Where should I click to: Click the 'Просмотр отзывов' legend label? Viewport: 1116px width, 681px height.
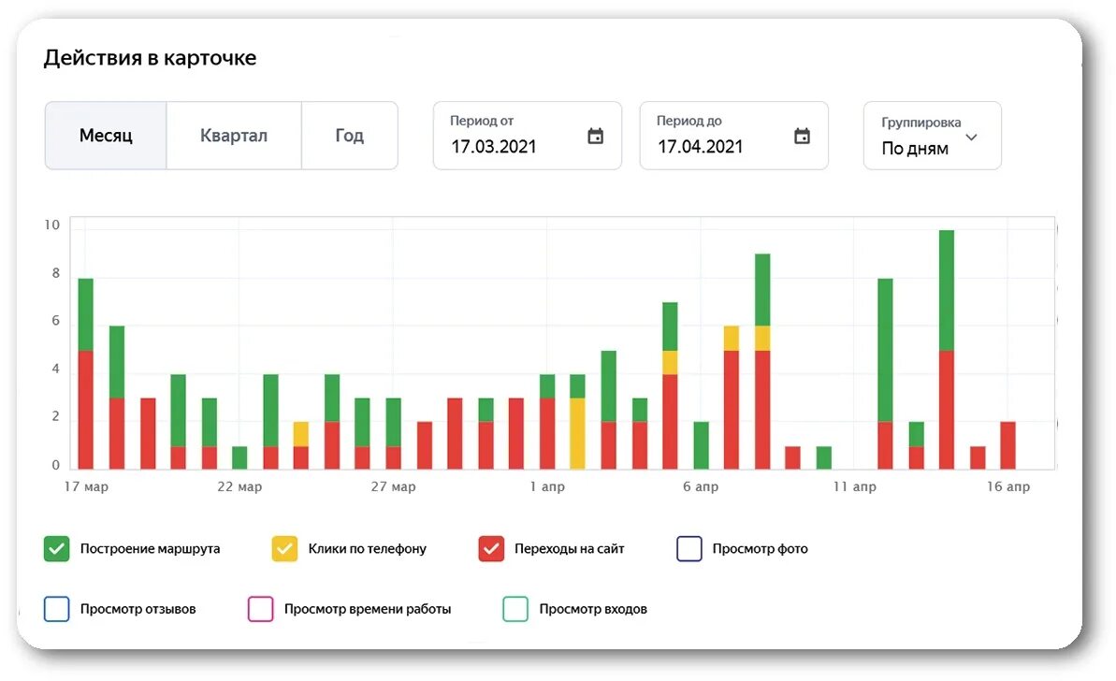138,609
